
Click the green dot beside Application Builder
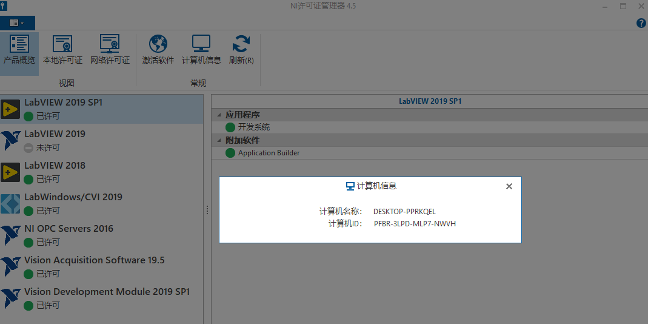(230, 153)
